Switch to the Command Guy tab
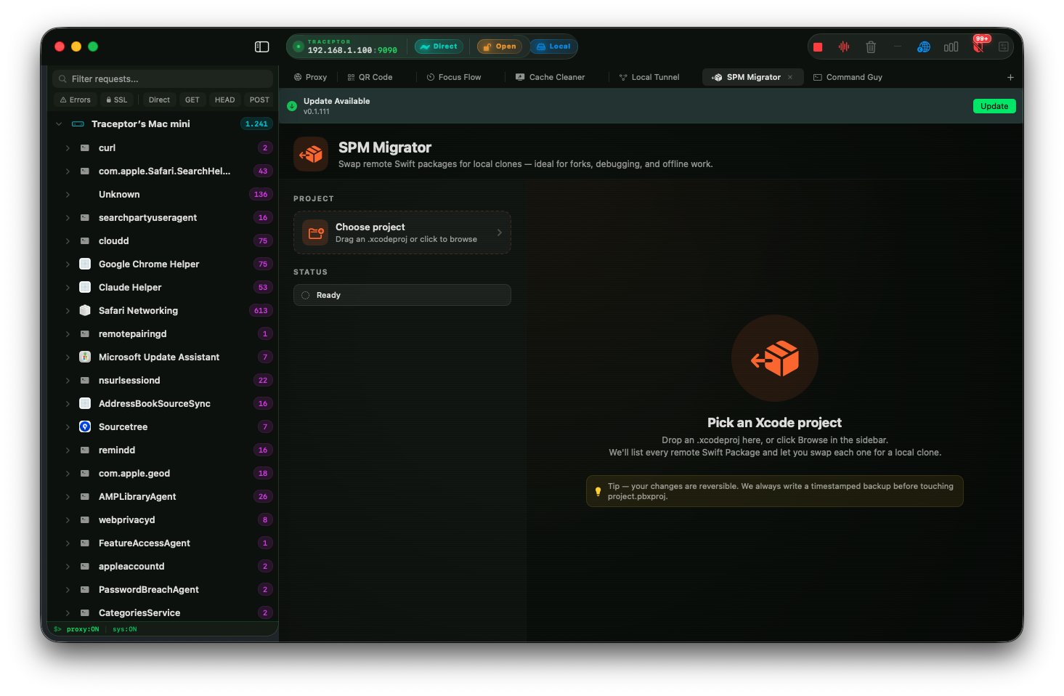 (x=848, y=77)
